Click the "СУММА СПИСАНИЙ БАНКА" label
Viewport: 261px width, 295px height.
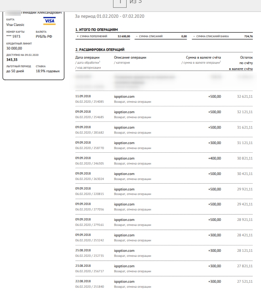tap(212, 36)
